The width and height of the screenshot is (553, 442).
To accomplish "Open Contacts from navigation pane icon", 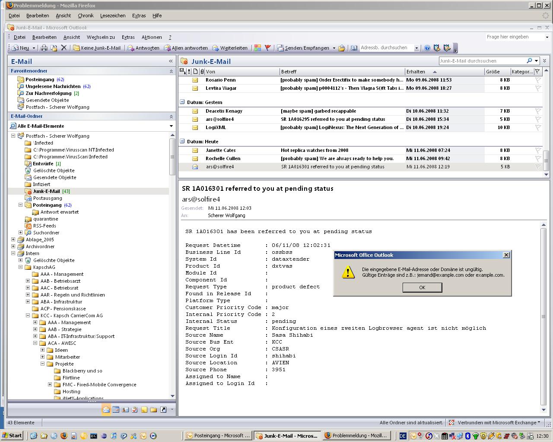I will click(x=125, y=410).
